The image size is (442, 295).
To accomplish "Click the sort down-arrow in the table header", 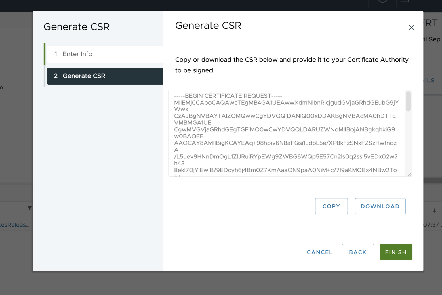I will [x=434, y=211].
